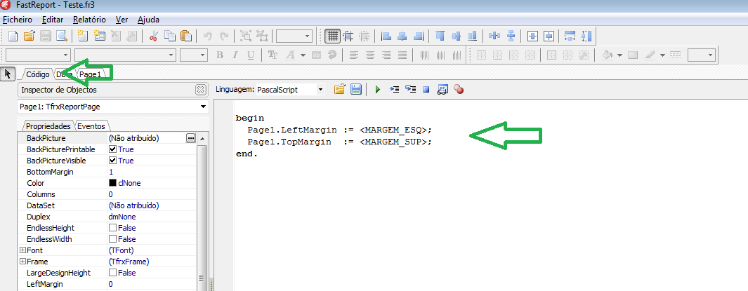Toggle the show grid button
The width and height of the screenshot is (748, 291).
332,36
